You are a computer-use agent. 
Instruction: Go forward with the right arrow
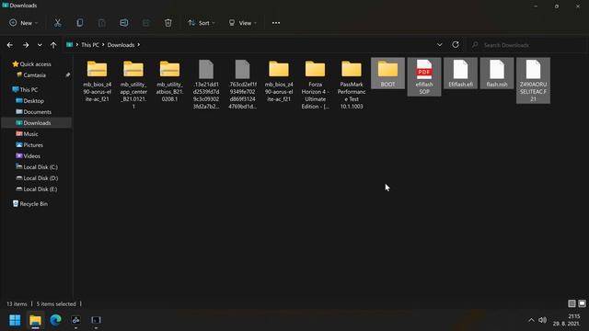[26, 45]
